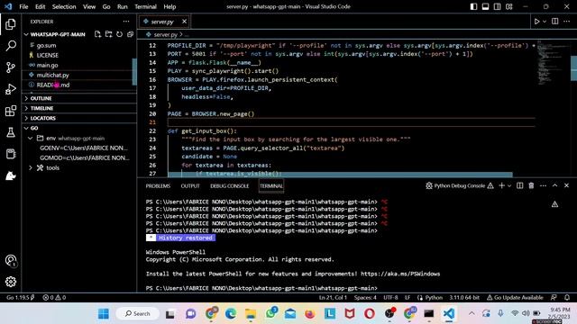Open the Testing flask view
Viewport: 577px width, 324px height.
(11, 132)
